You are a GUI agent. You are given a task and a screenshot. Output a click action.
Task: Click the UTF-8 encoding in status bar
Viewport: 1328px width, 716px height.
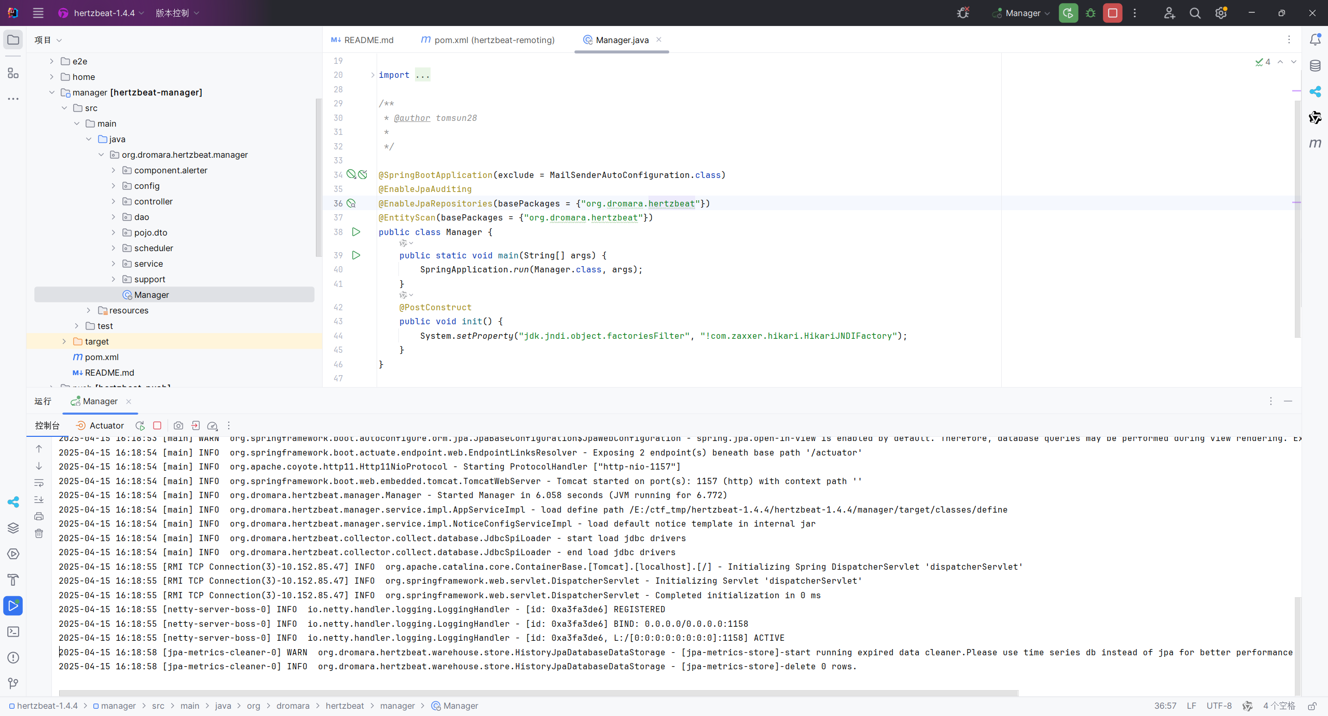point(1219,706)
